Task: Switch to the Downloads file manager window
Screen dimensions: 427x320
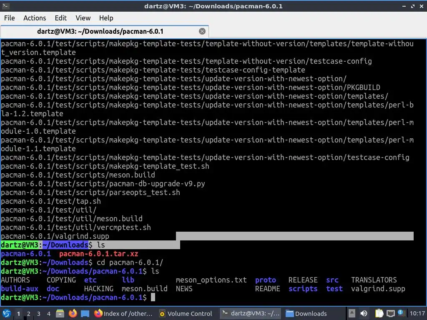Action: [x=306, y=313]
